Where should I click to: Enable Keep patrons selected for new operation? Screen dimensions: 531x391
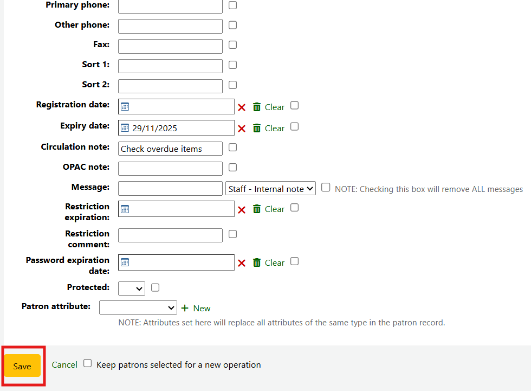(x=87, y=363)
